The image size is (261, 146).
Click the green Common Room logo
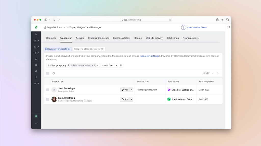coord(36,27)
